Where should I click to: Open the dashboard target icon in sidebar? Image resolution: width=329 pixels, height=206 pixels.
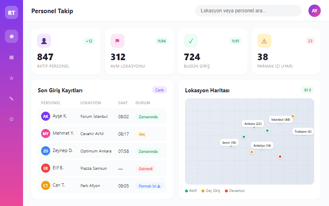coord(12,36)
